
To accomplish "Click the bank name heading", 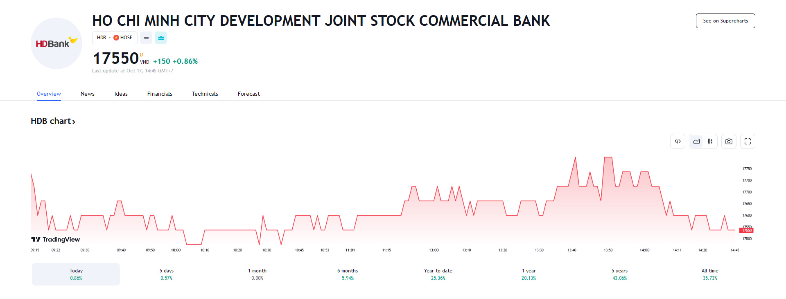I will pos(321,21).
